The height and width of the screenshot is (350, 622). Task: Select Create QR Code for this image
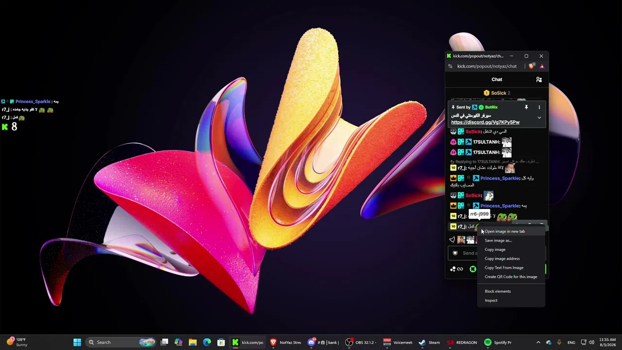click(x=511, y=277)
